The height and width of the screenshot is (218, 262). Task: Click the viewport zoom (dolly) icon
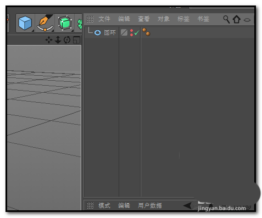58,40
